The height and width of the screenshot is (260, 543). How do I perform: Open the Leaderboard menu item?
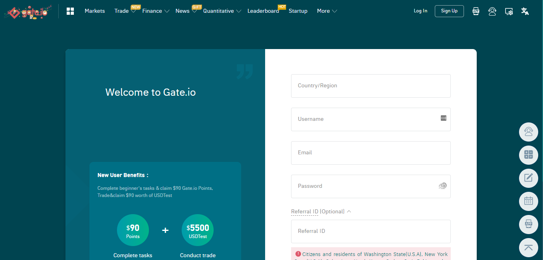263,11
